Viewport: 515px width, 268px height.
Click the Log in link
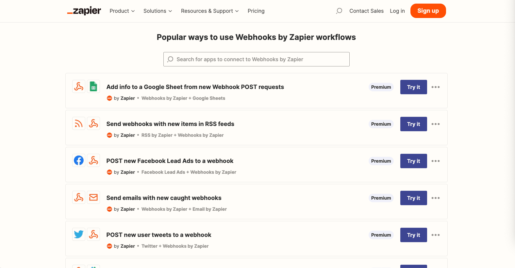[397, 11]
